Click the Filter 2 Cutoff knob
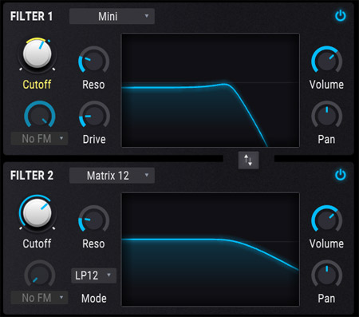Image resolution: width=359 pixels, height=317 pixels. pos(37,213)
